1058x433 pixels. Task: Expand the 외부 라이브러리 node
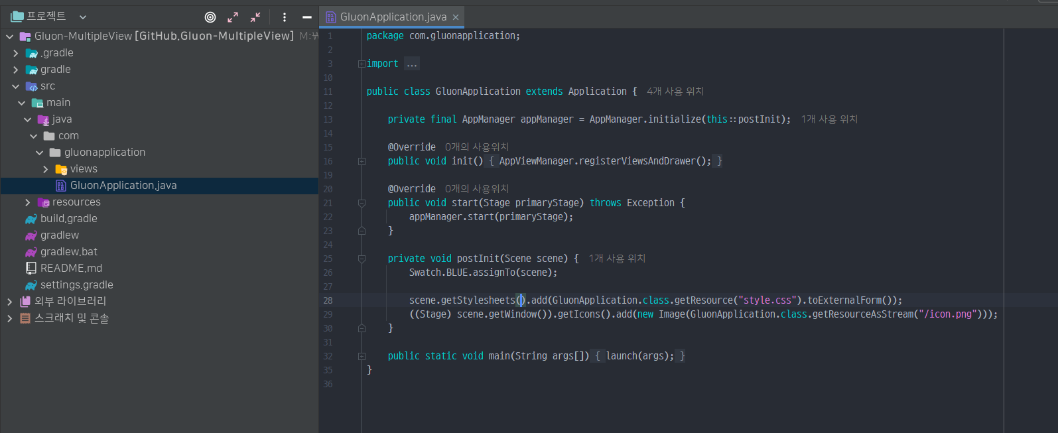9,302
